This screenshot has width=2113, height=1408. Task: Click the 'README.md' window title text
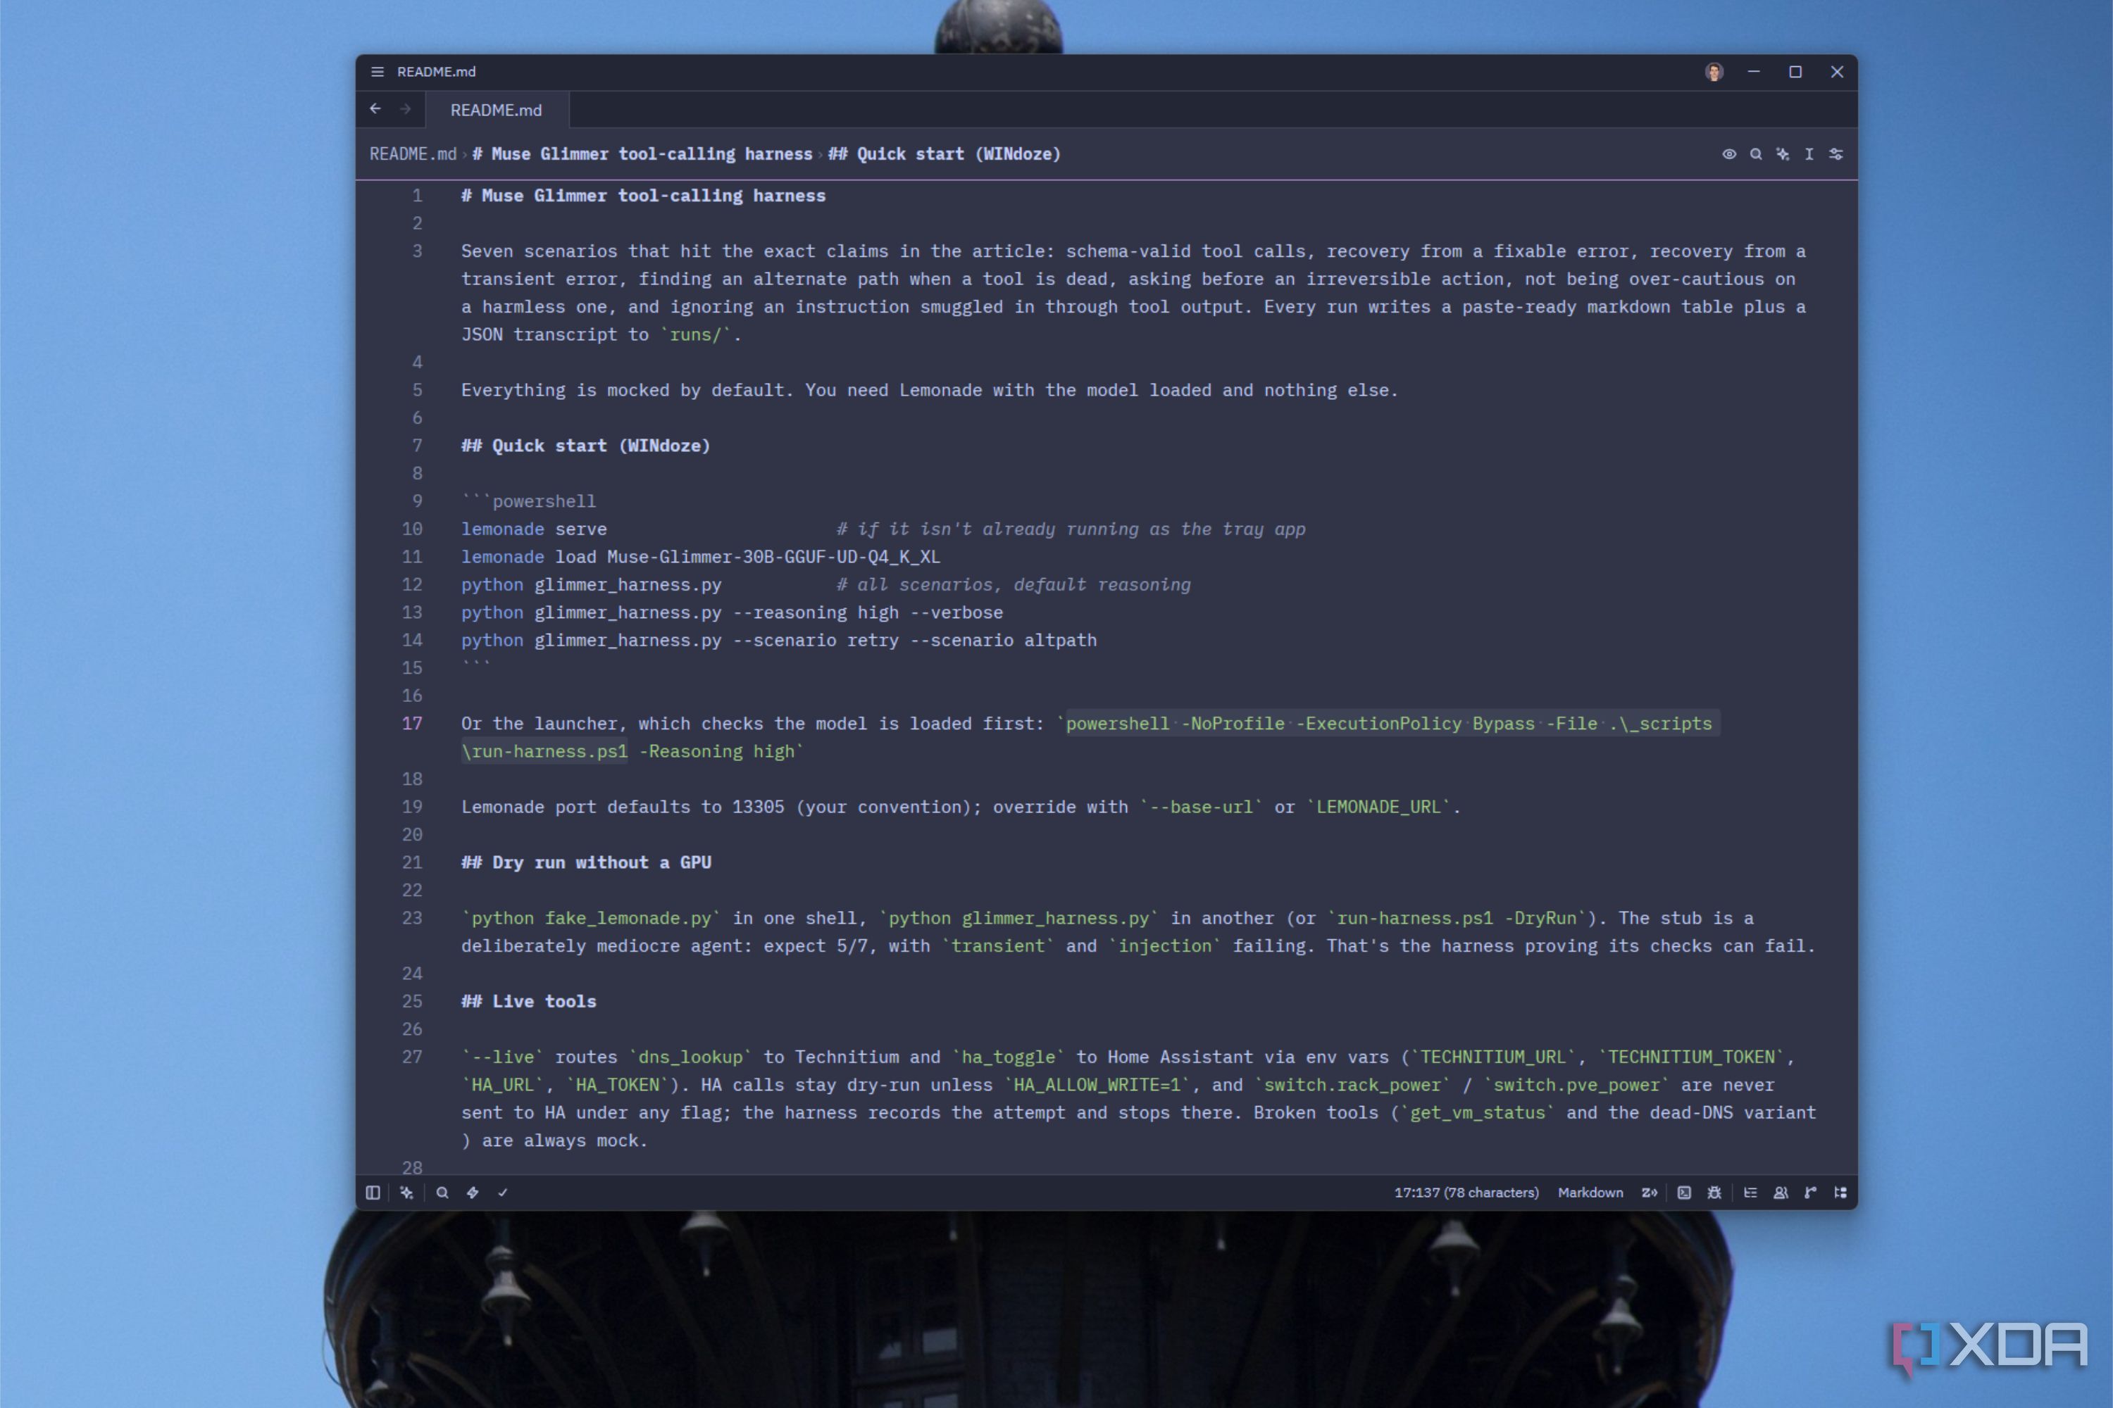(x=437, y=72)
